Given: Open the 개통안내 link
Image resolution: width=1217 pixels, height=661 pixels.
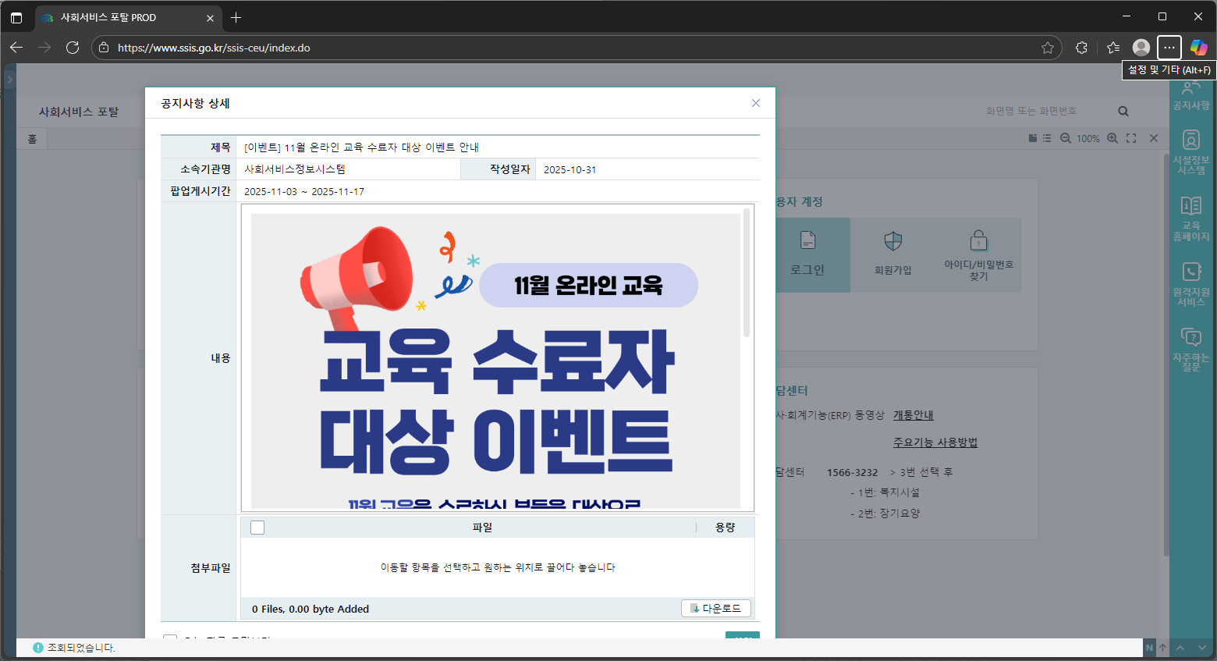Looking at the screenshot, I should (x=913, y=415).
